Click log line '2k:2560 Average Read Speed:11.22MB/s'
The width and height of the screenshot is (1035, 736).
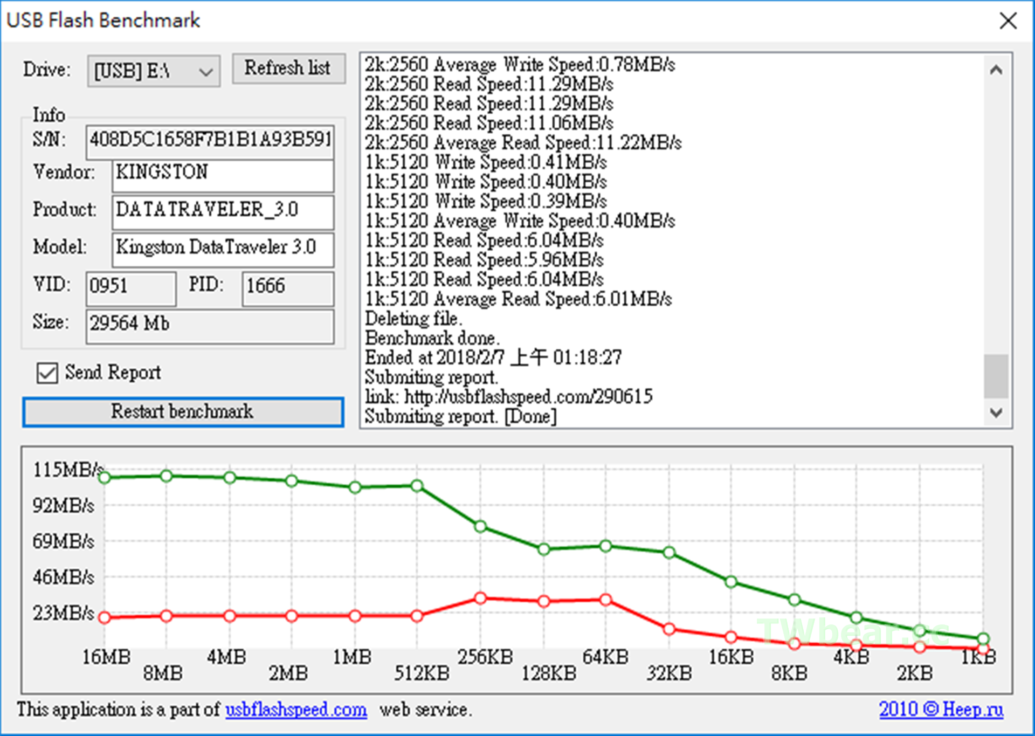pyautogui.click(x=523, y=142)
